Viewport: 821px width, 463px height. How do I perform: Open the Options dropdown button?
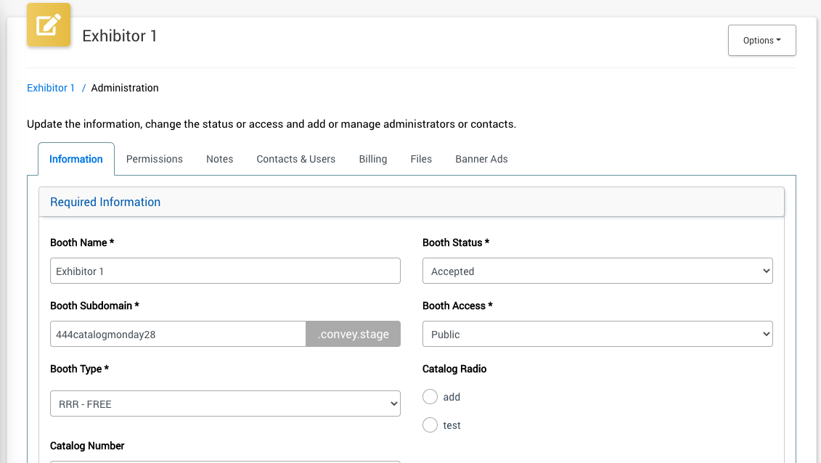[x=761, y=41]
